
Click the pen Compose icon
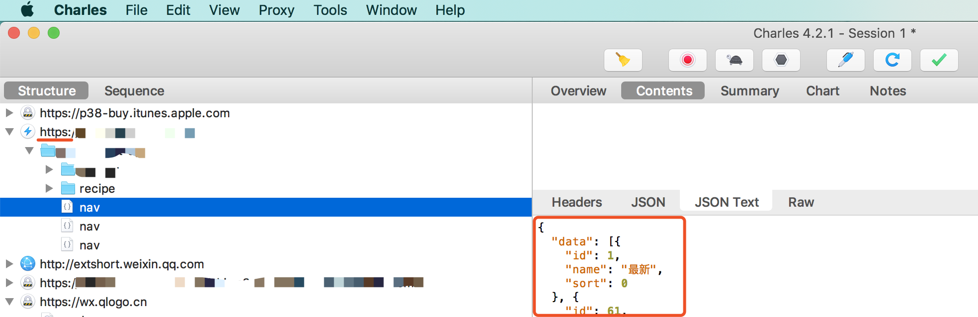tap(845, 60)
